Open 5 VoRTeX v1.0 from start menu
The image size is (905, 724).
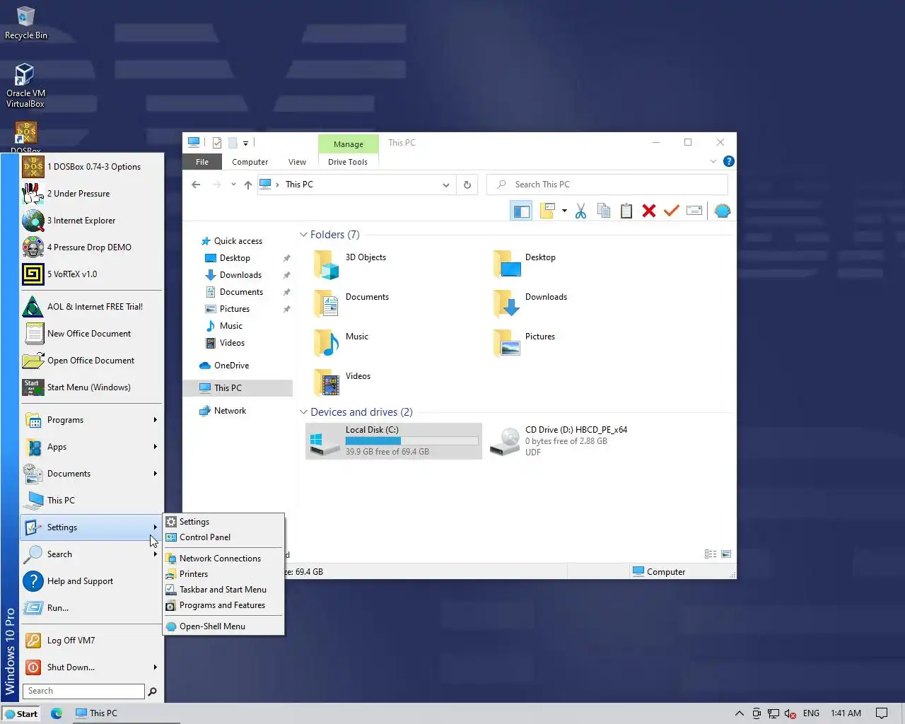92,274
